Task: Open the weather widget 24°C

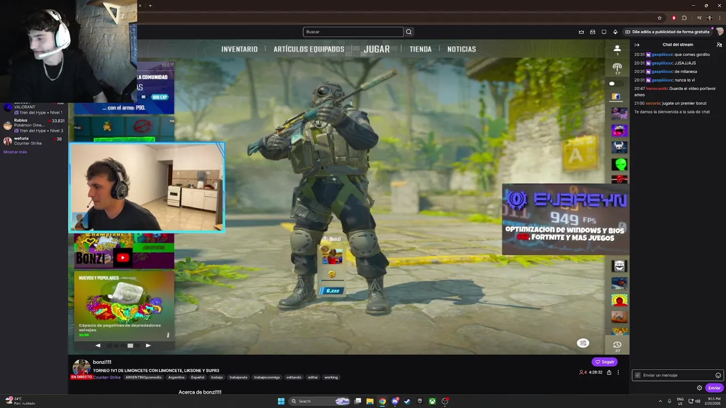Action: pyautogui.click(x=20, y=401)
